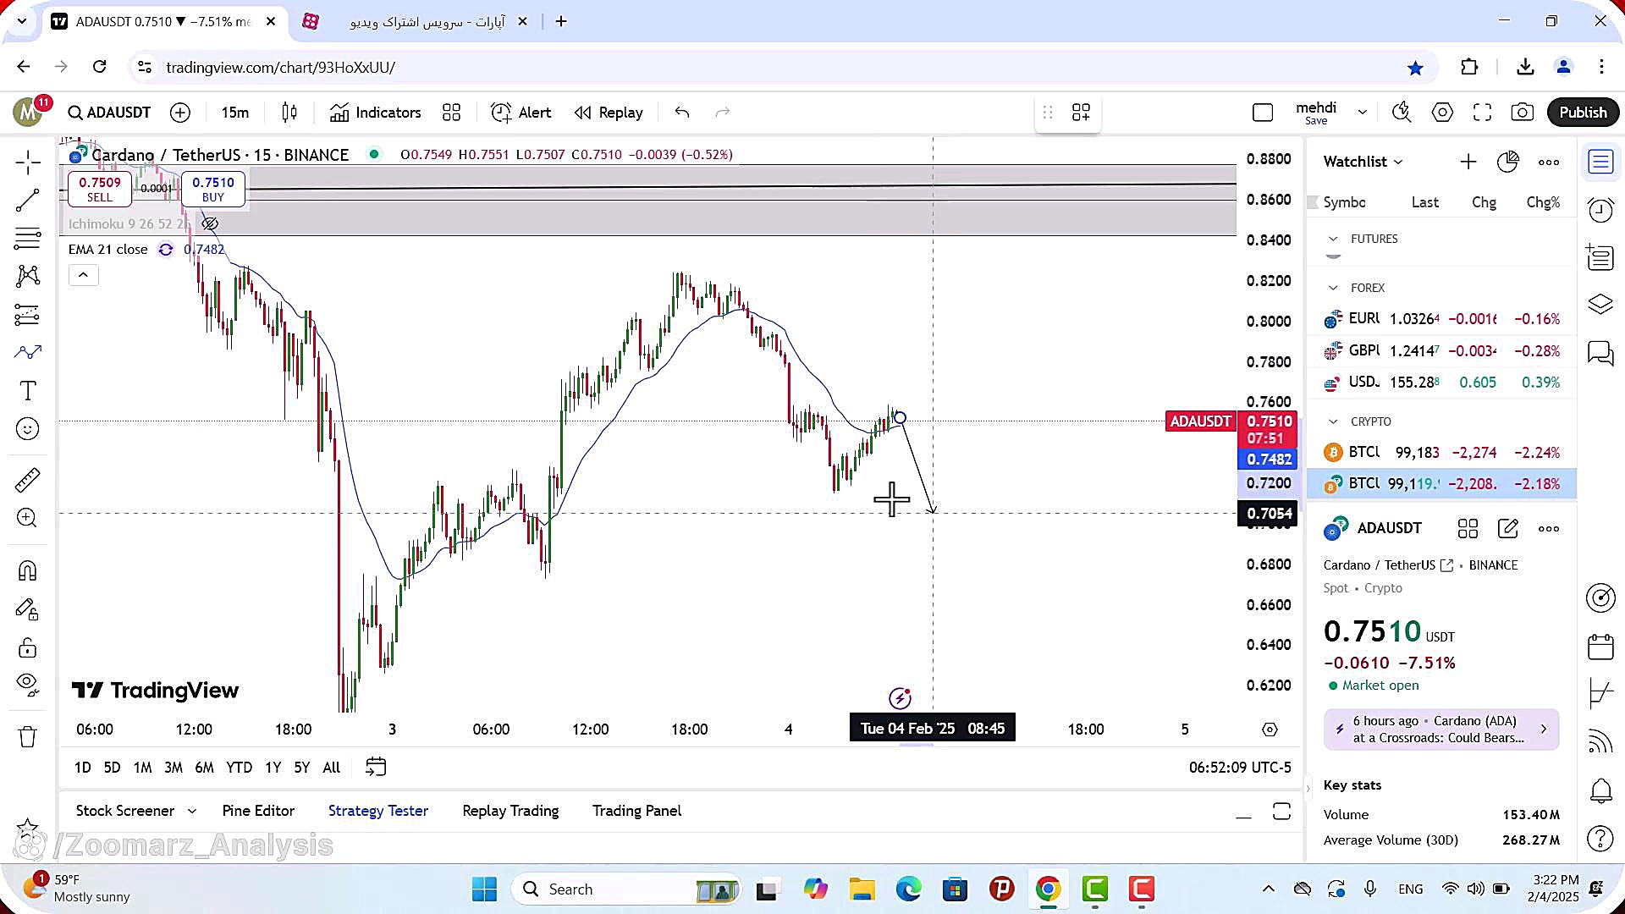The image size is (1625, 914).
Task: Open the economic calendar icon
Action: [x=1600, y=647]
